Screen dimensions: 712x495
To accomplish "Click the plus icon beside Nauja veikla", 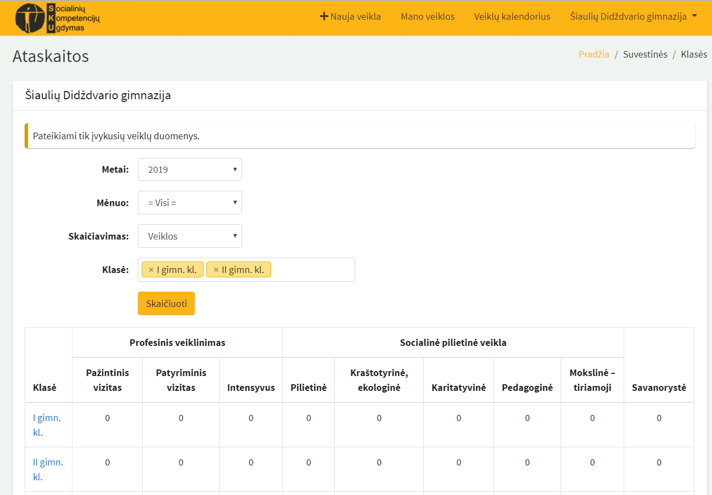I will [x=324, y=16].
